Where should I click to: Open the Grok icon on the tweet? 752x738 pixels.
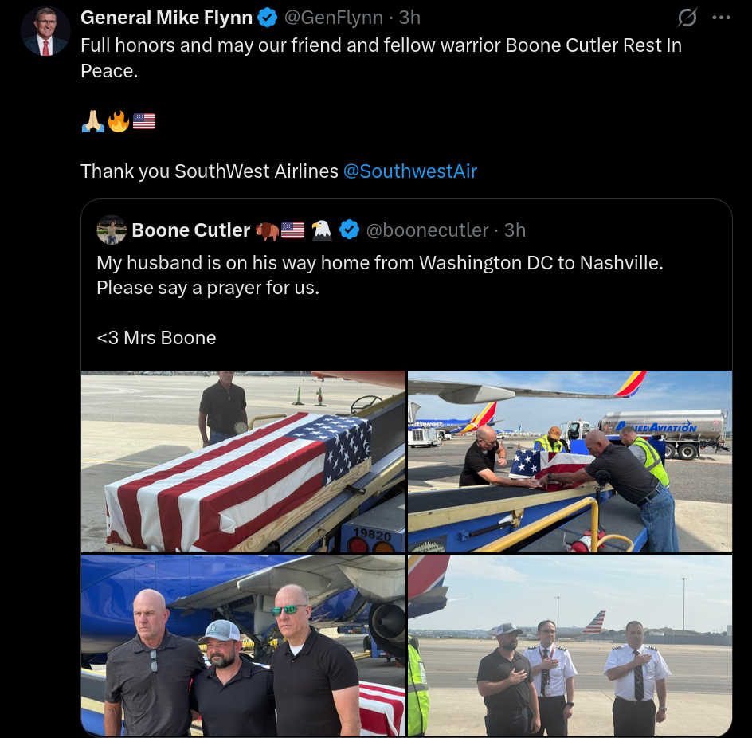pyautogui.click(x=686, y=18)
